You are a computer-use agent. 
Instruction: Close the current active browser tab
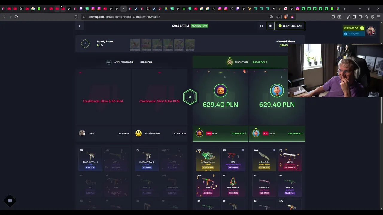[x=123, y=9]
